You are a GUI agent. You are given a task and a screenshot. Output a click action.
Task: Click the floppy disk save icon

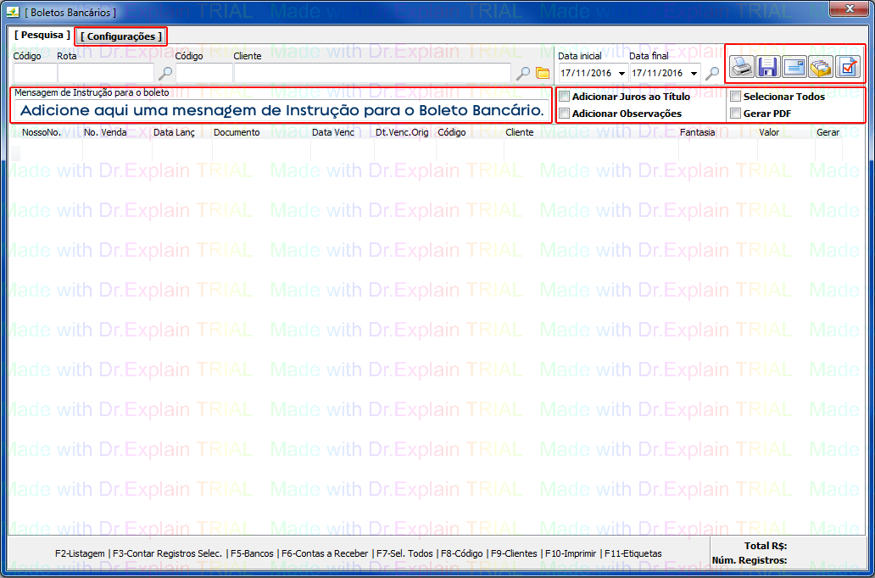pyautogui.click(x=769, y=67)
